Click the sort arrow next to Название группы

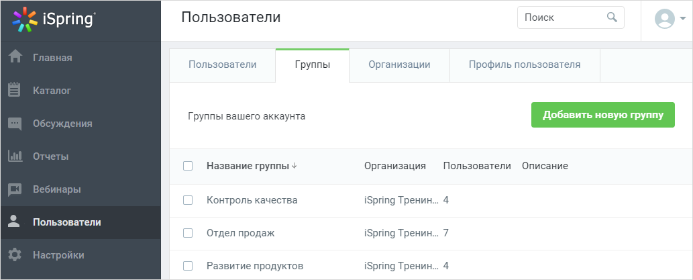pyautogui.click(x=295, y=166)
